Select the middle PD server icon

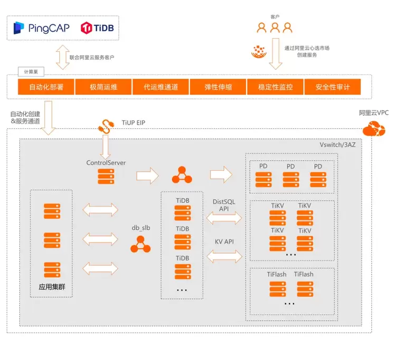291,180
